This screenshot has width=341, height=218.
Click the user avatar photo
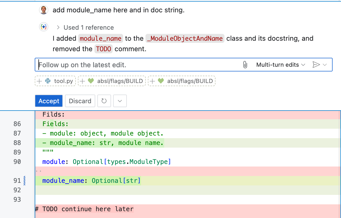[x=44, y=10]
